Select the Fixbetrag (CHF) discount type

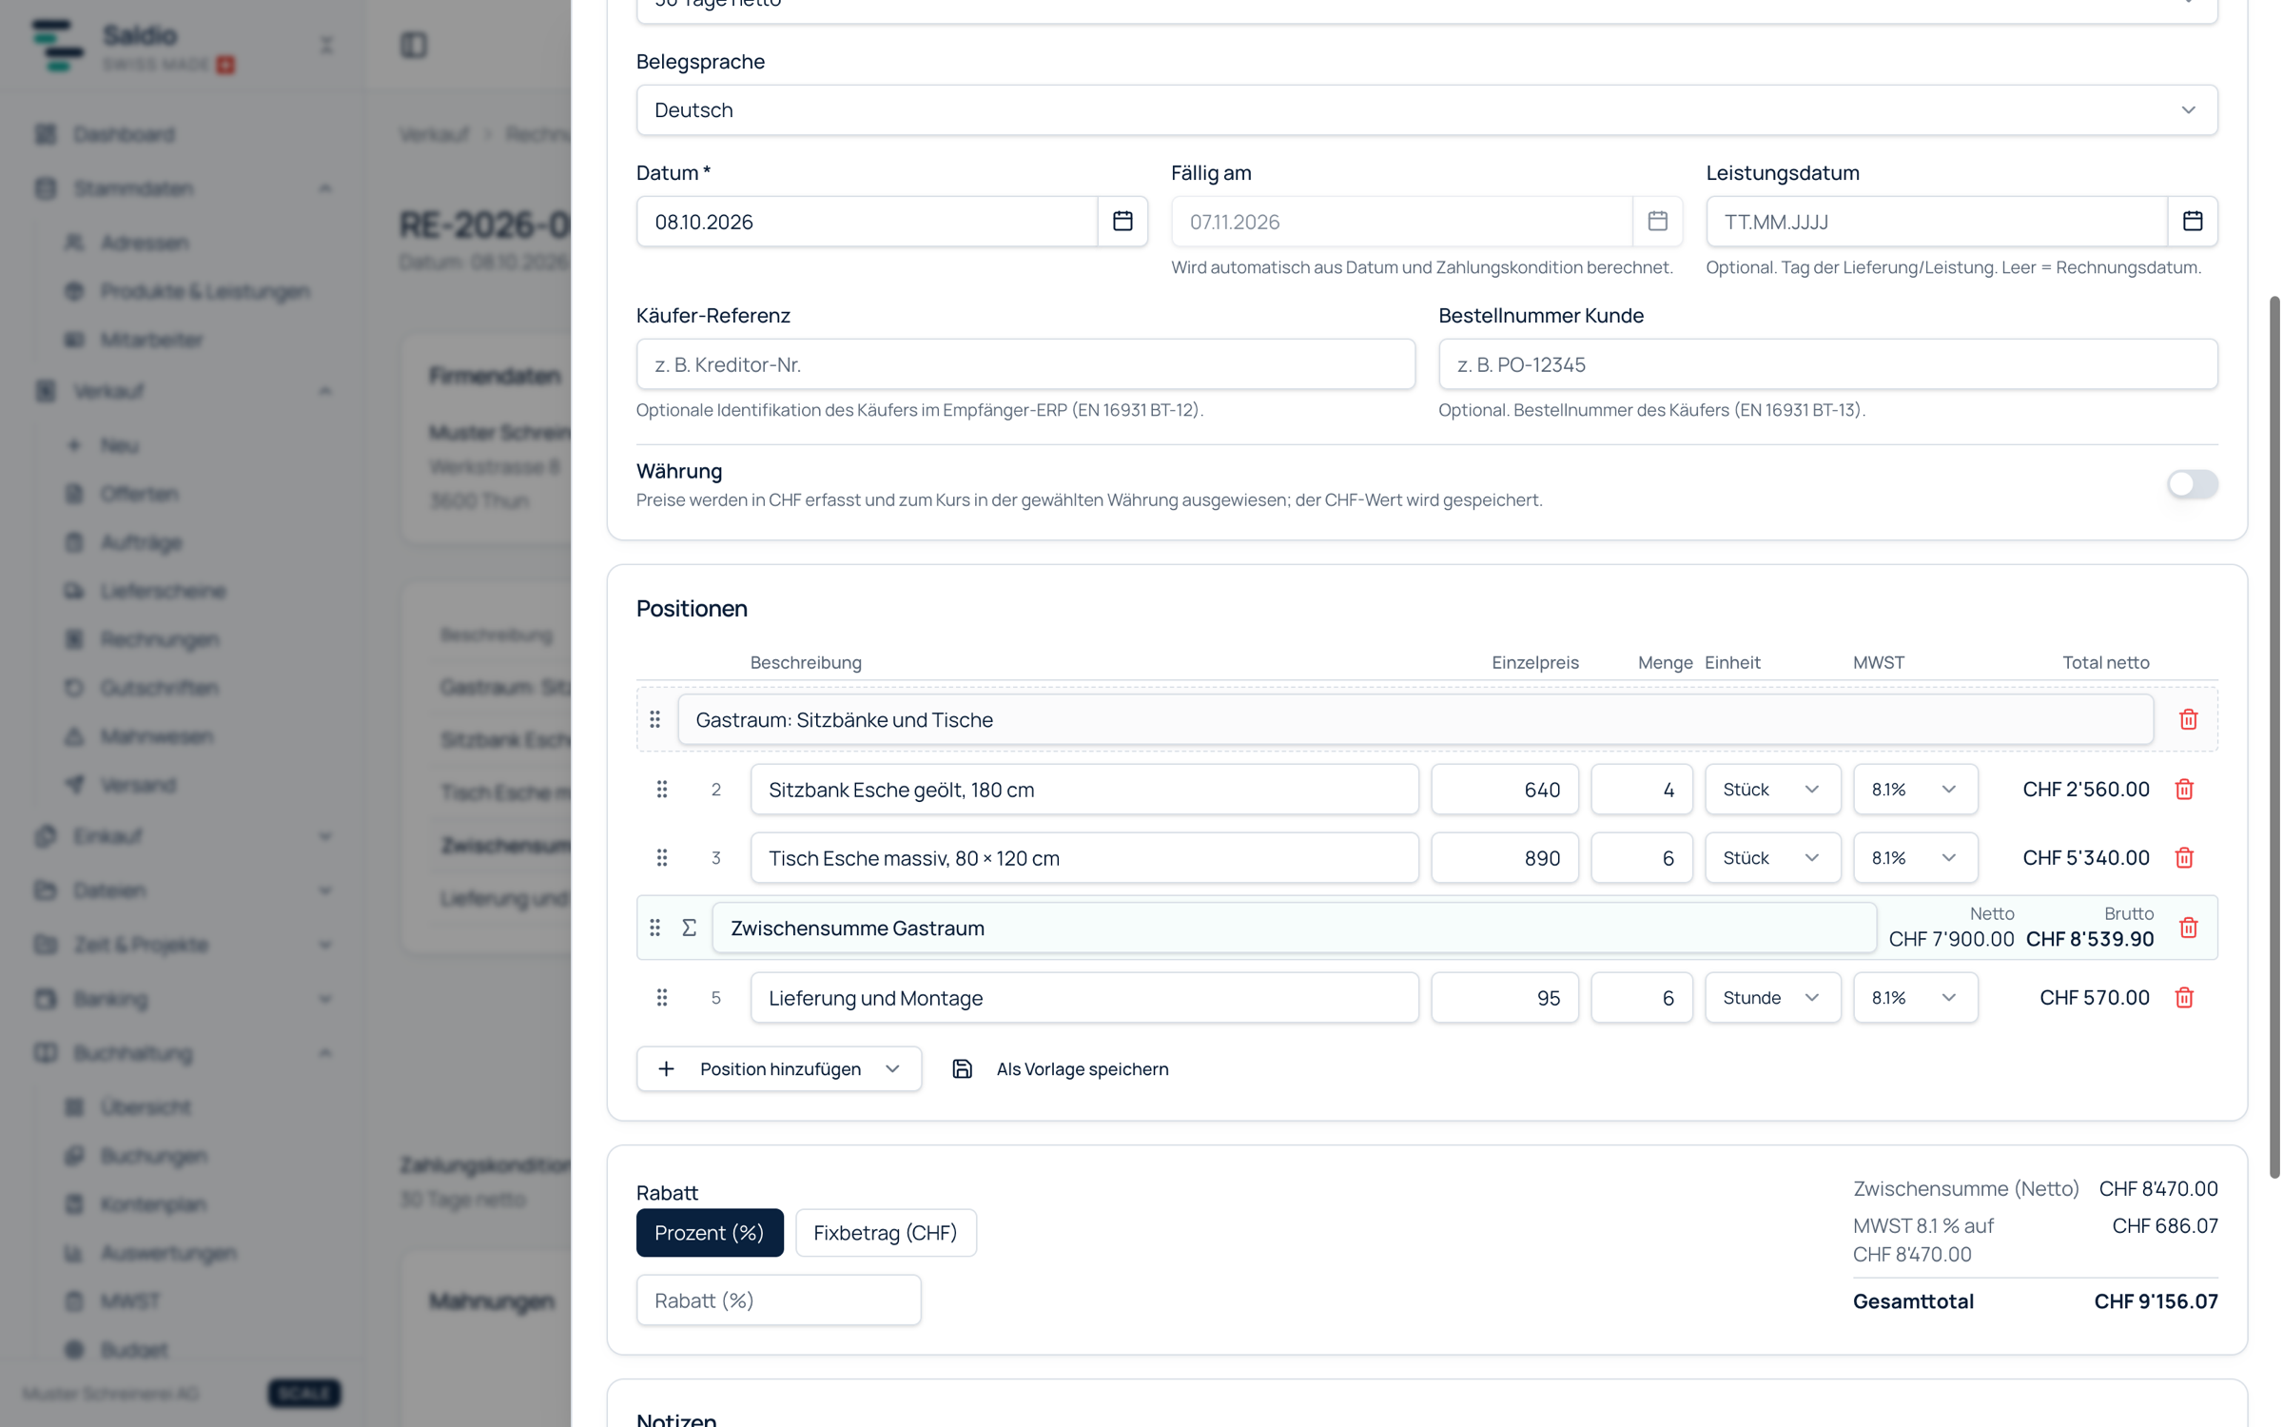(886, 1233)
